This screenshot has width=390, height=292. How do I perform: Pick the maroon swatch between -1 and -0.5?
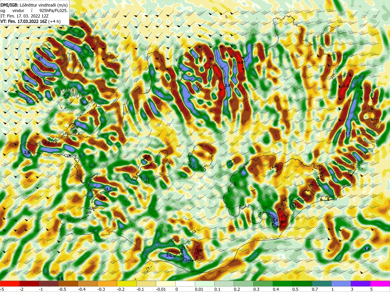click(49, 283)
